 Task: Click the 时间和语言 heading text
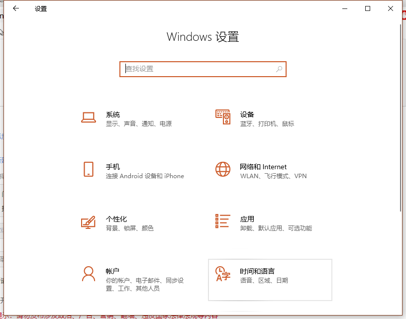point(257,271)
